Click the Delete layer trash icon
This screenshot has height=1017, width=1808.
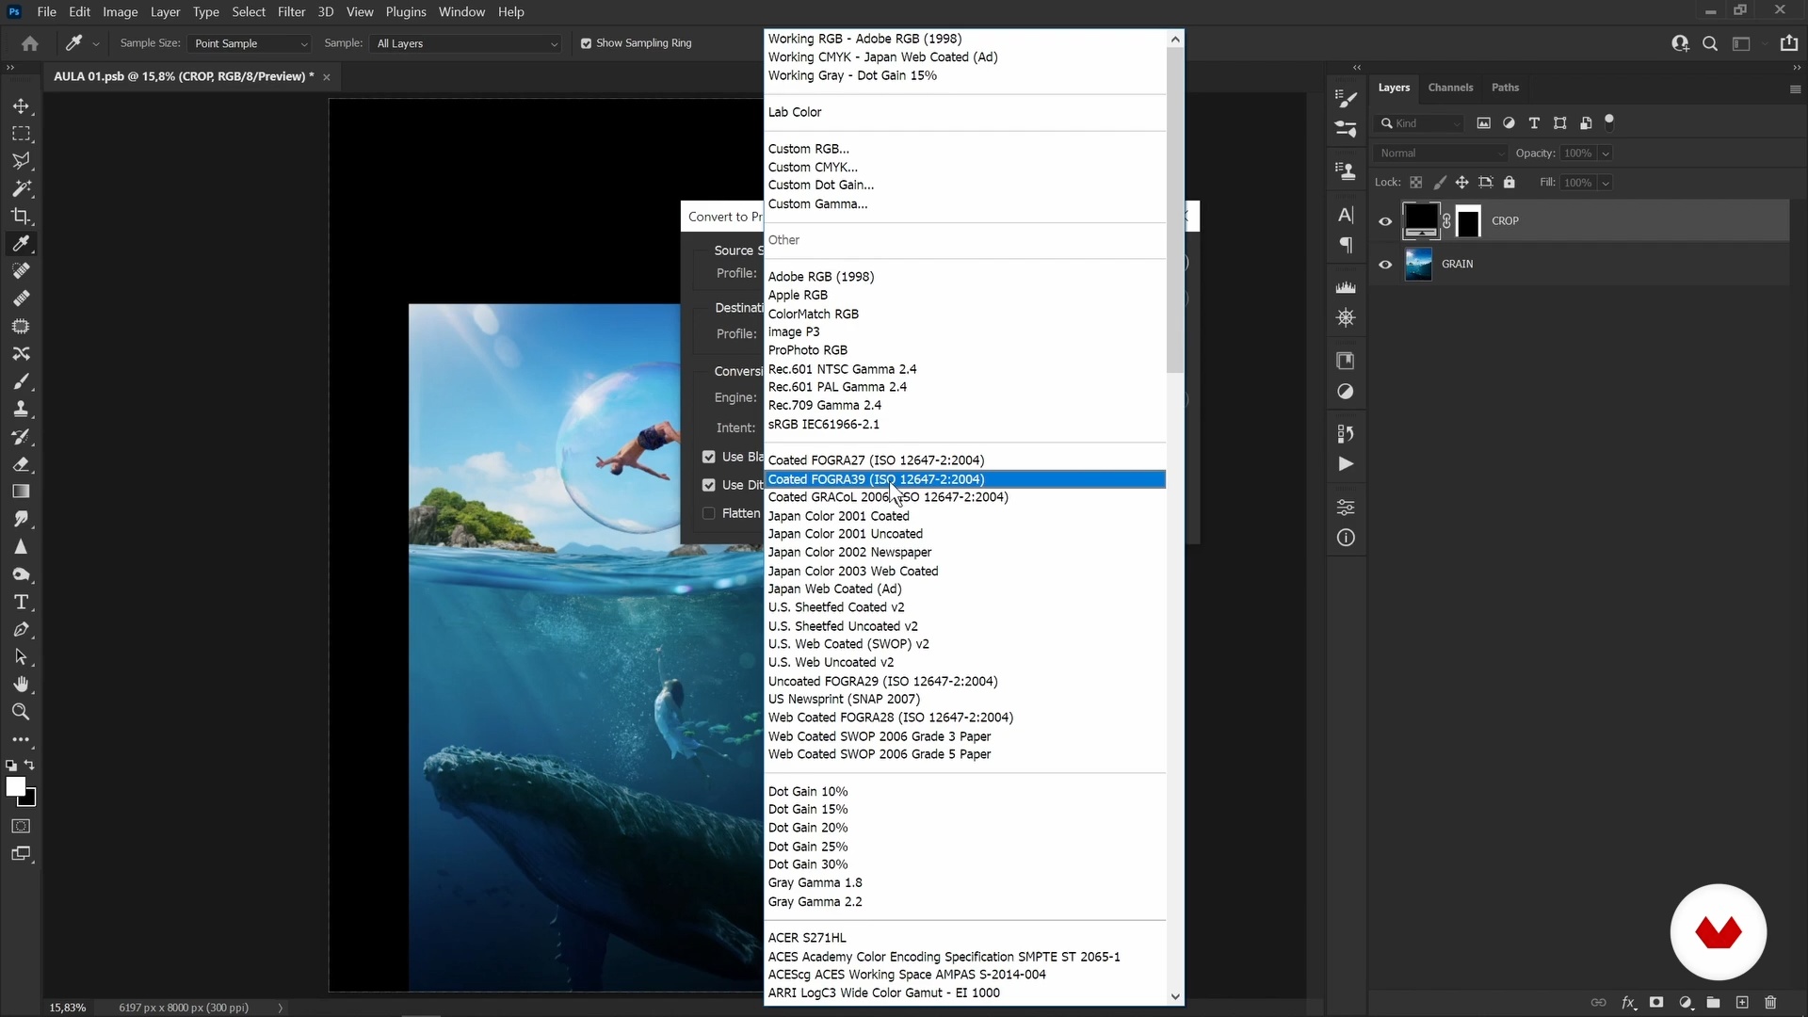click(x=1770, y=1003)
